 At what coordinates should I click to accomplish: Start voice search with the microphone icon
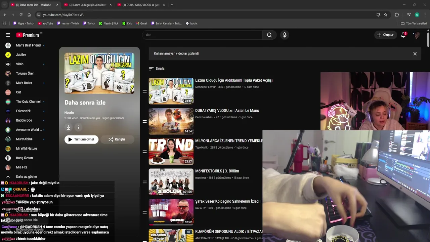coord(285,35)
